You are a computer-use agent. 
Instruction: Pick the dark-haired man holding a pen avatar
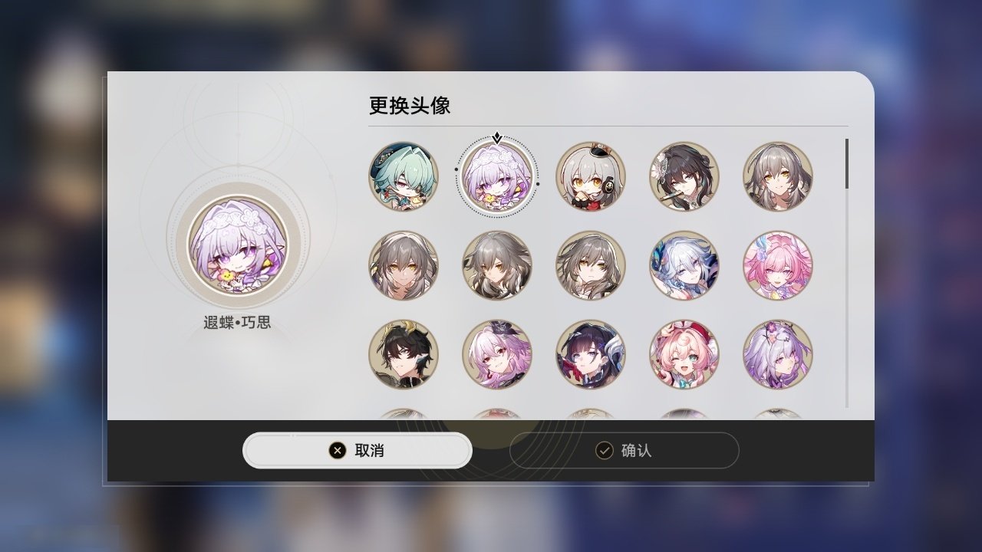[684, 176]
